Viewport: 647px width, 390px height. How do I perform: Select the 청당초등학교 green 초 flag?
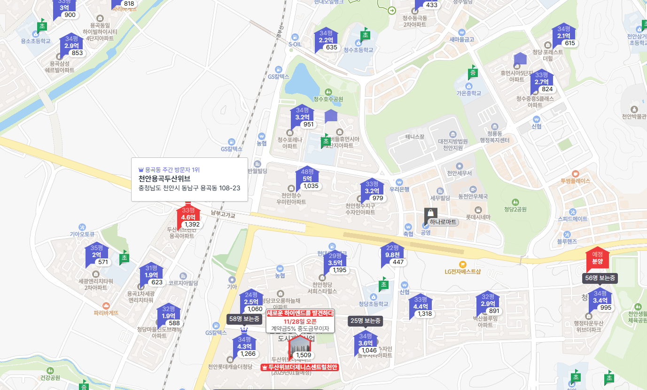pyautogui.click(x=383, y=284)
